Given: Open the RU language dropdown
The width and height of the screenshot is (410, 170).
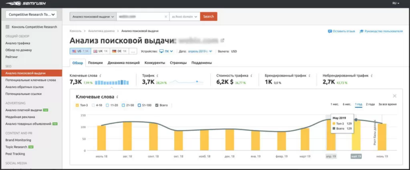Looking at the screenshot, I should point(396,3).
